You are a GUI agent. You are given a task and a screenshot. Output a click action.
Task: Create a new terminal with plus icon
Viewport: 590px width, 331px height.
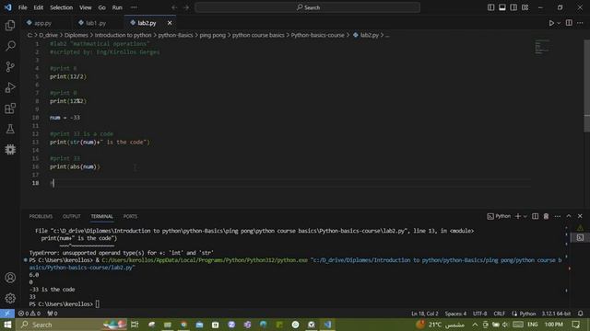pyautogui.click(x=518, y=216)
